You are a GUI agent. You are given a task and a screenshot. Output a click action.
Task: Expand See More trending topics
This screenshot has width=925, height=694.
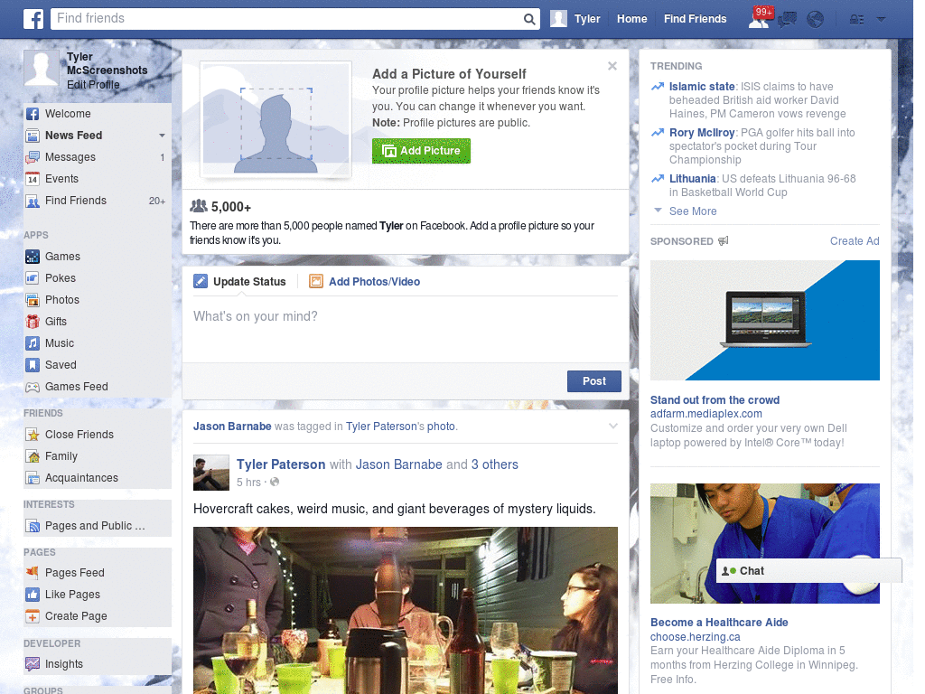(x=692, y=211)
